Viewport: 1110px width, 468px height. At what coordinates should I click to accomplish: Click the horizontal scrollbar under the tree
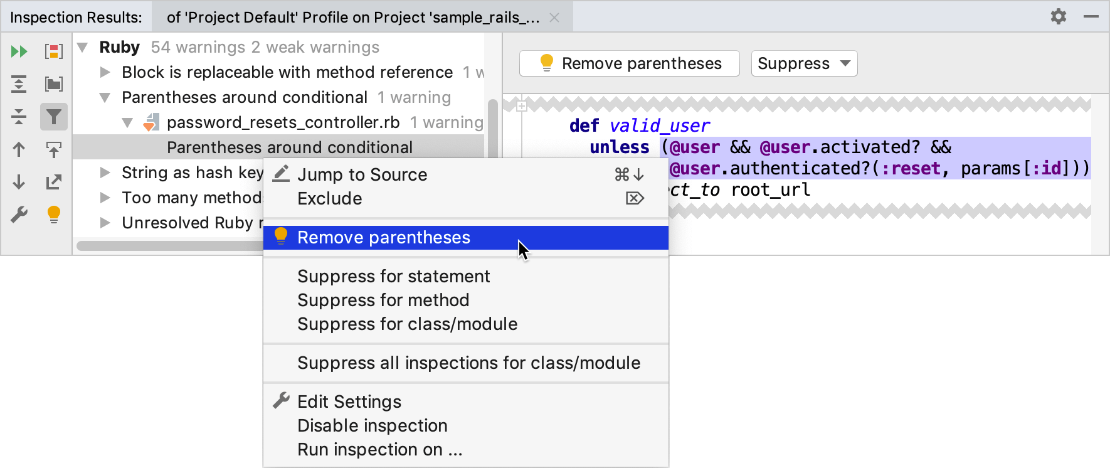click(x=169, y=246)
